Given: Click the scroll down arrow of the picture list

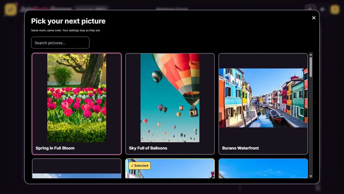Looking at the screenshot, I should tap(311, 176).
